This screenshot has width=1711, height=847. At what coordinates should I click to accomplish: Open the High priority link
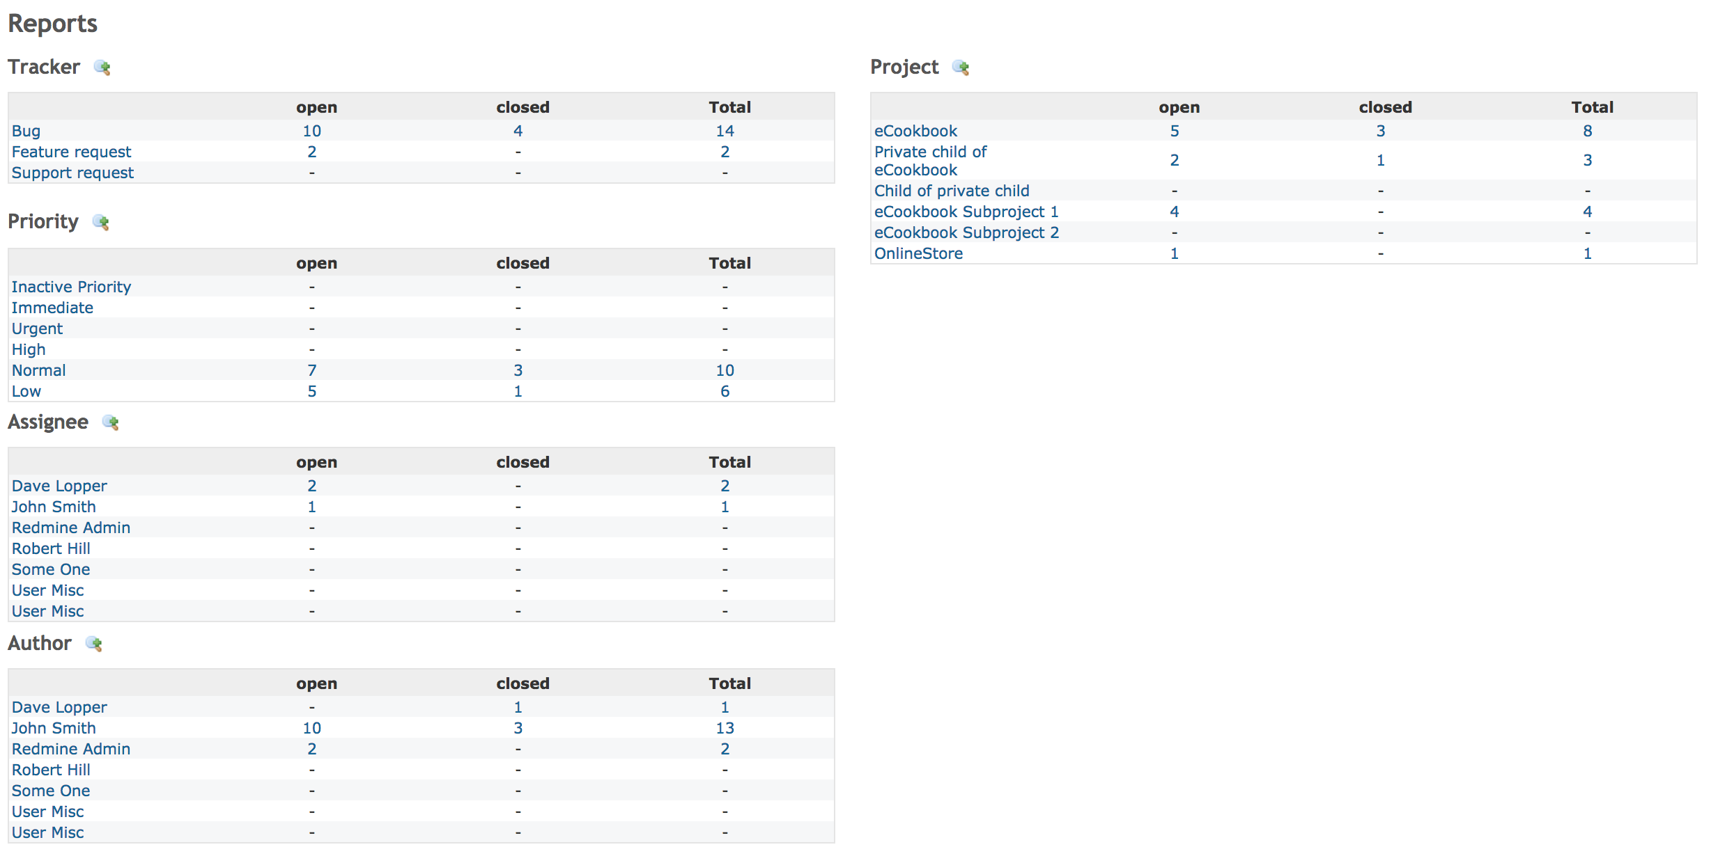29,349
